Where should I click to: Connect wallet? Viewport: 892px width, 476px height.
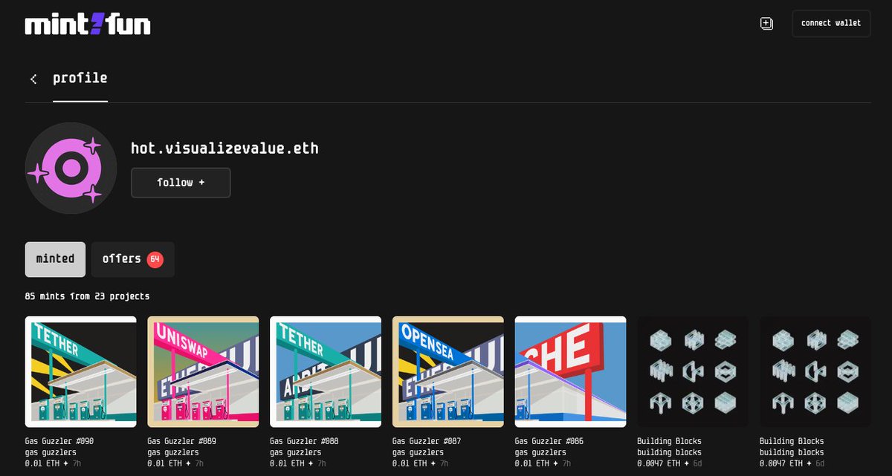coord(831,24)
